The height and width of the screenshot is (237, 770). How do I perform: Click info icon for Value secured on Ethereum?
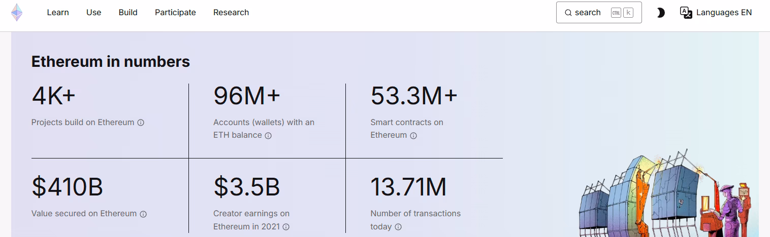coord(143,214)
